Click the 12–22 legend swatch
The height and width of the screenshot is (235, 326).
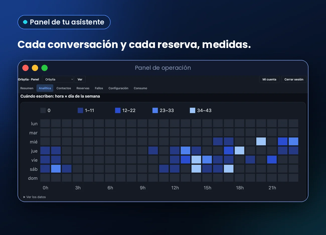click(x=118, y=110)
